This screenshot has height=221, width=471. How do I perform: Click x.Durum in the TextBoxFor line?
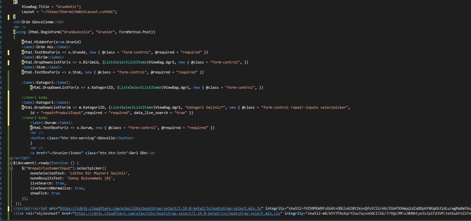click(x=85, y=128)
